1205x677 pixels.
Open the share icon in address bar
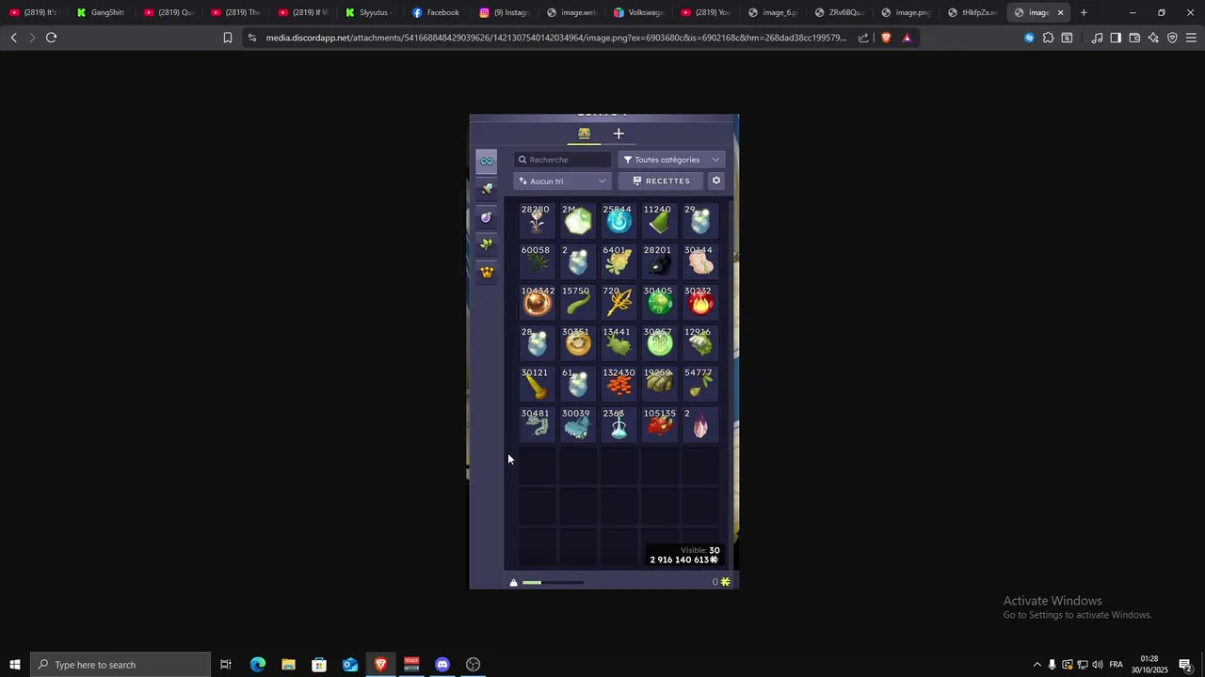point(863,38)
